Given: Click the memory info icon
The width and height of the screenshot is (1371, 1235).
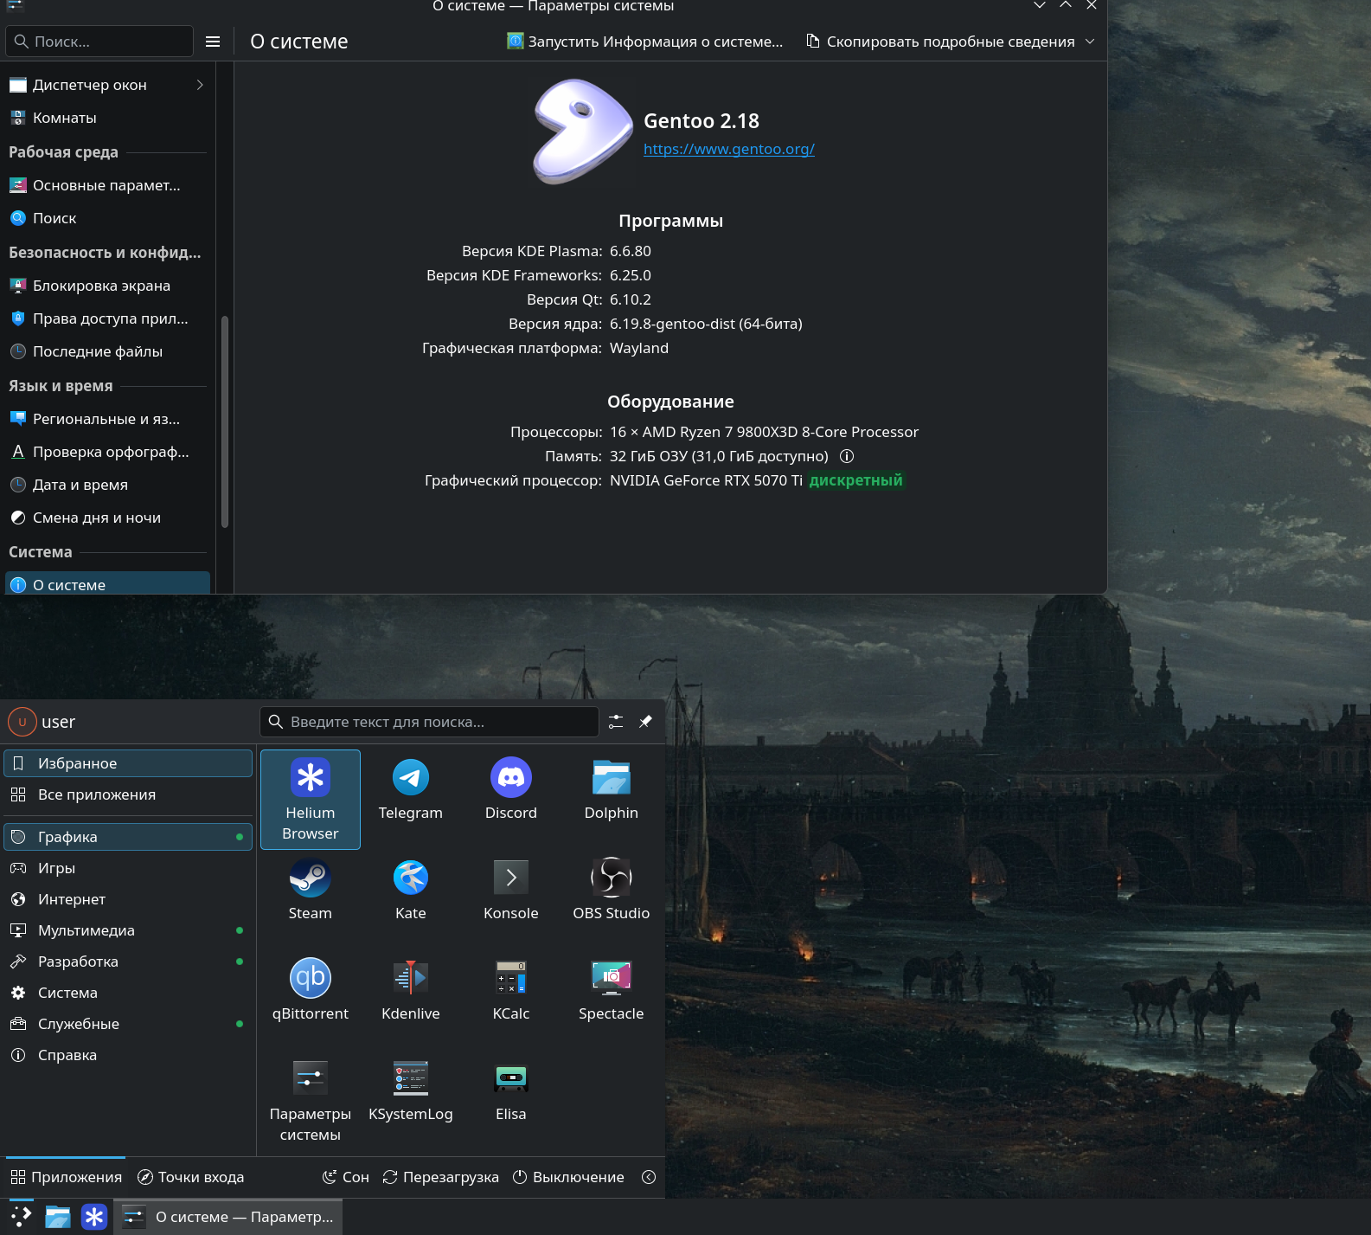Looking at the screenshot, I should (x=847, y=456).
